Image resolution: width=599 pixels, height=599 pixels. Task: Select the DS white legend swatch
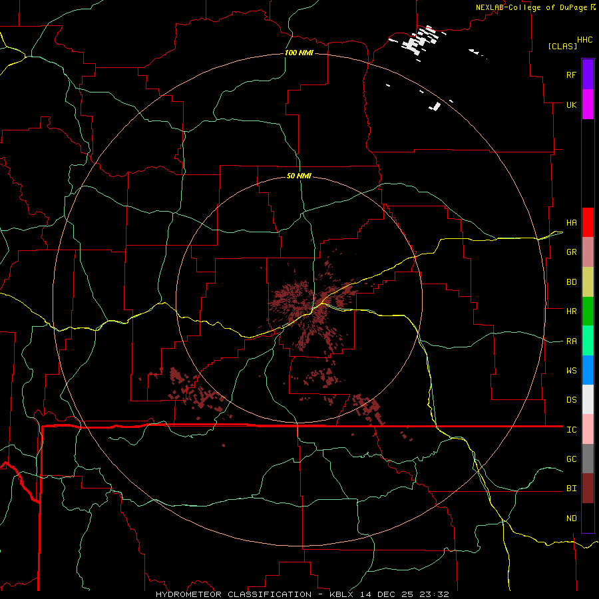[588, 399]
